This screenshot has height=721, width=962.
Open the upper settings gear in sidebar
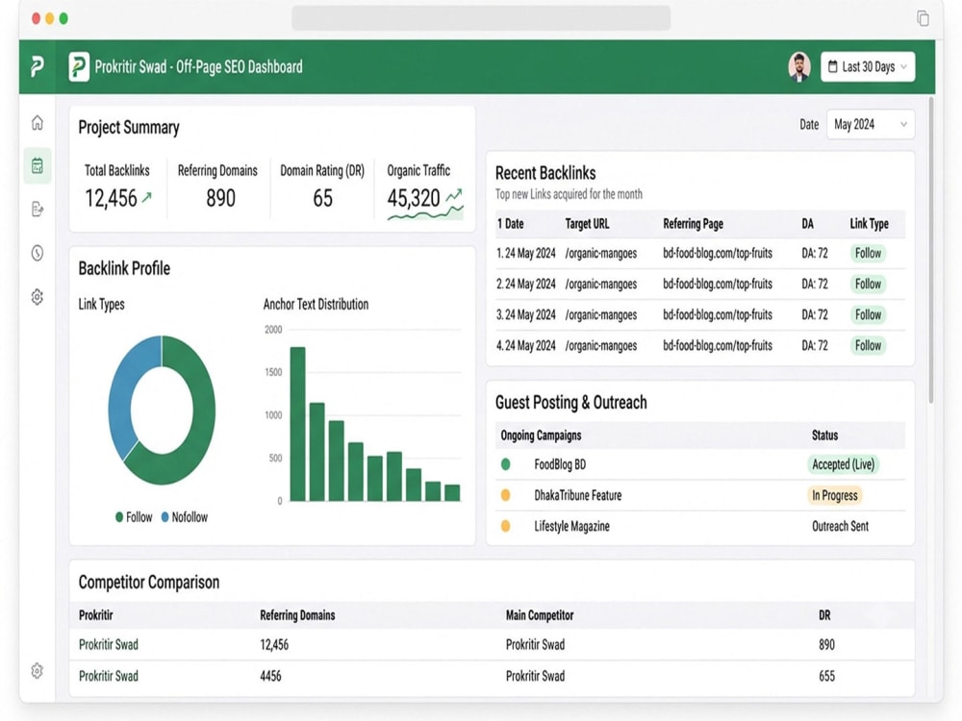[38, 297]
